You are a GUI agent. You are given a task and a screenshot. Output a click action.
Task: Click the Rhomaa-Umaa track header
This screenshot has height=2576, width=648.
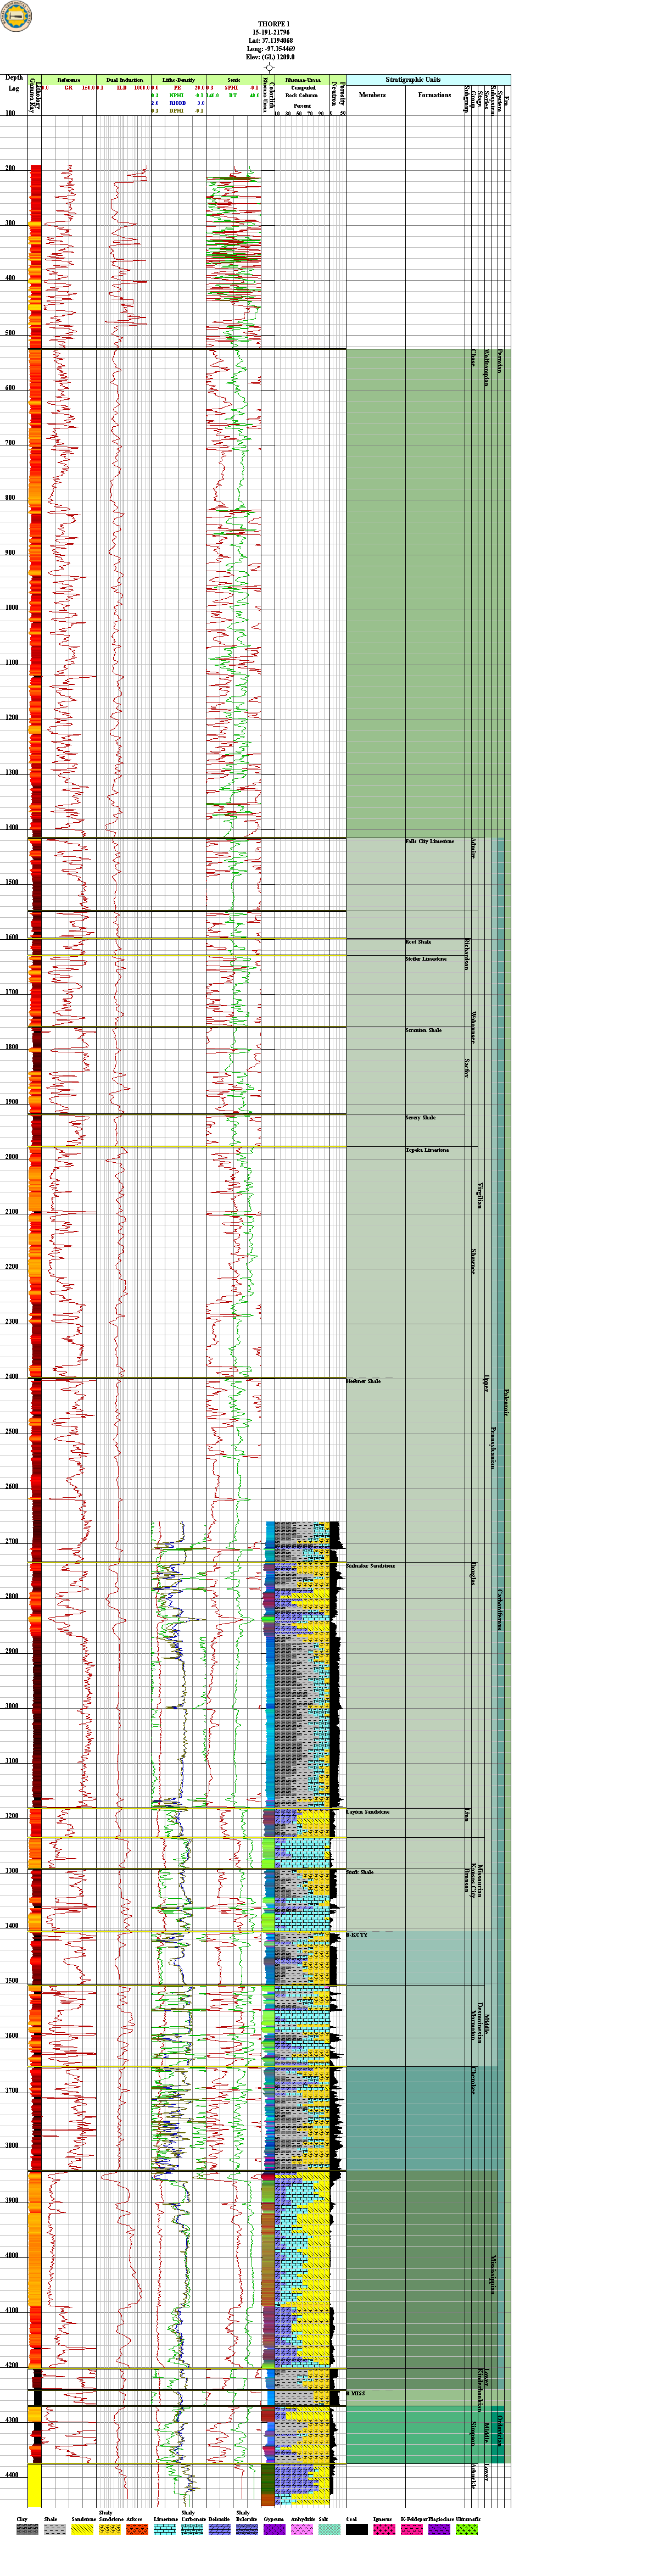303,79
